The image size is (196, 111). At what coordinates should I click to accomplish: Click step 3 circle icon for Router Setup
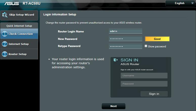[x=5, y=54]
